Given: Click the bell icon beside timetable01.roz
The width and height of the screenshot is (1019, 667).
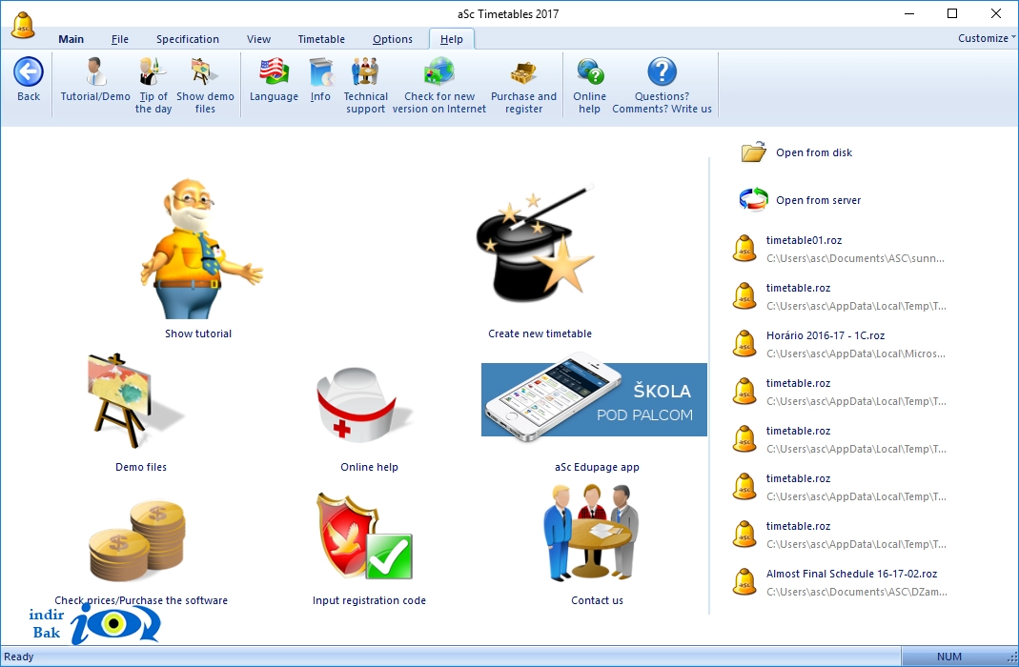Looking at the screenshot, I should (x=744, y=249).
